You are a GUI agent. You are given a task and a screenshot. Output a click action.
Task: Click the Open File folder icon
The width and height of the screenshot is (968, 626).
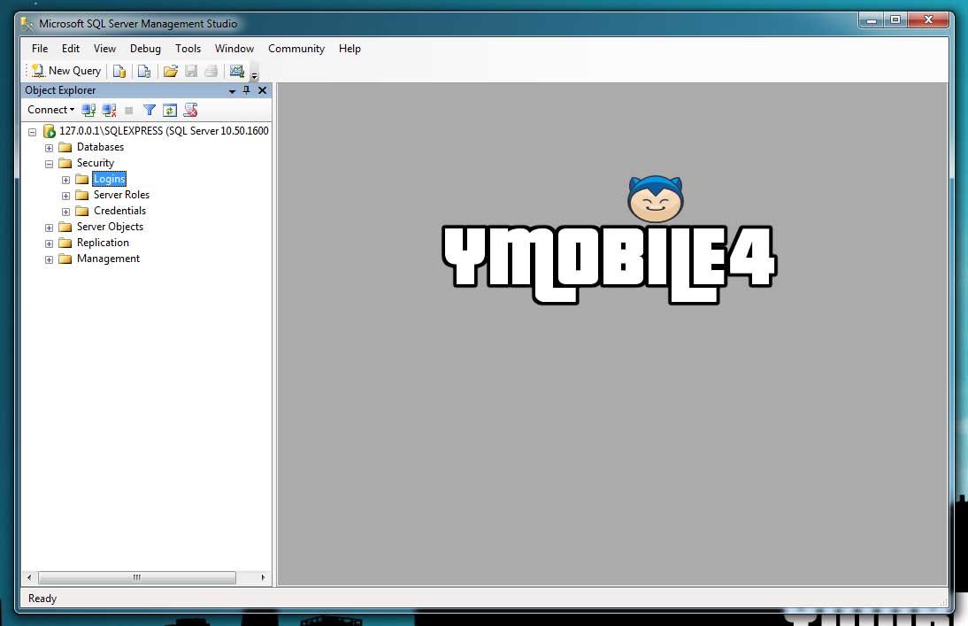[x=171, y=71]
